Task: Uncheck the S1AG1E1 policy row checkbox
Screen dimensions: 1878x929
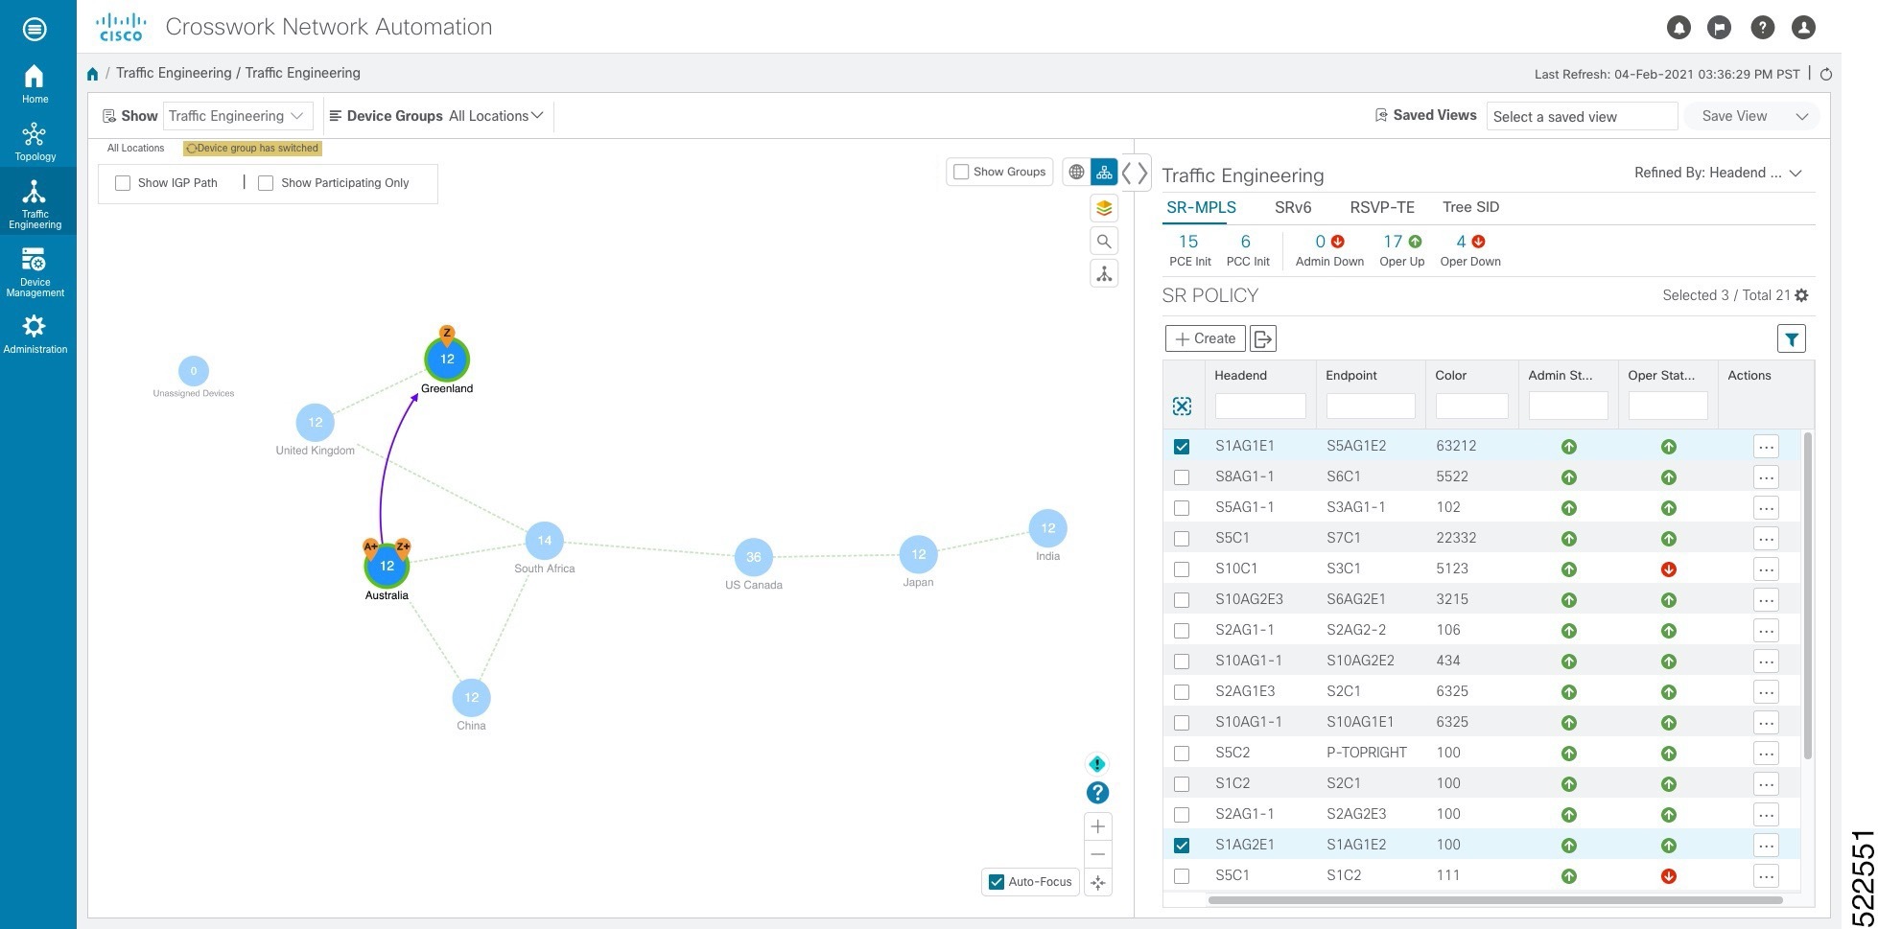Action: (x=1182, y=446)
